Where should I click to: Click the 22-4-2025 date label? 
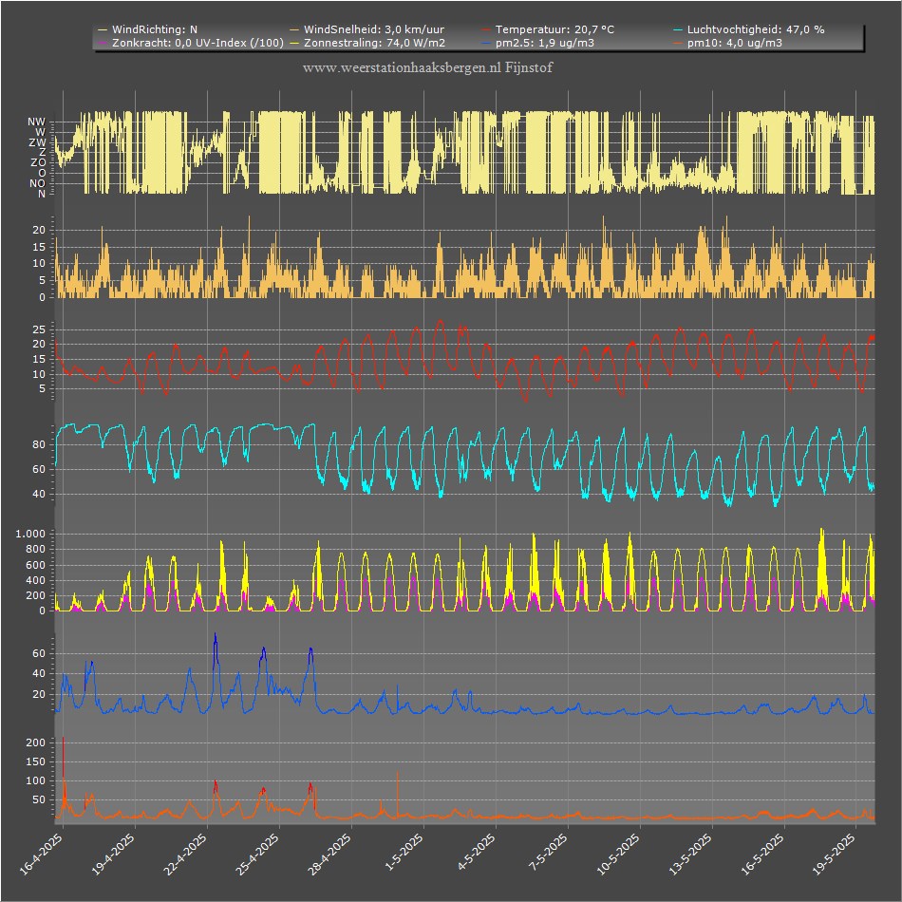185,854
